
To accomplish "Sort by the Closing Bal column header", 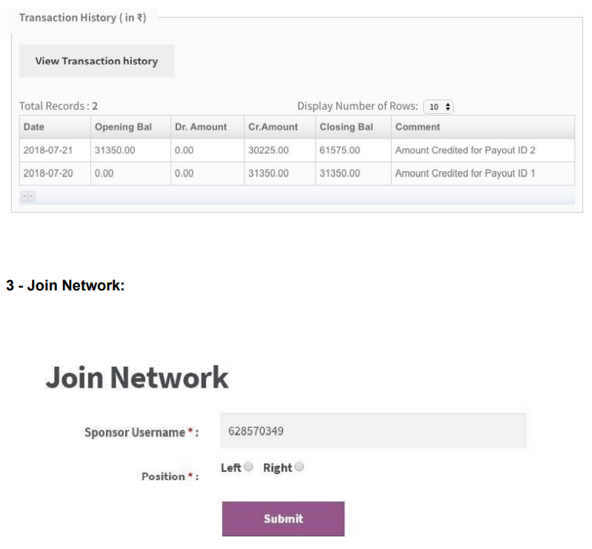I will pos(353,127).
